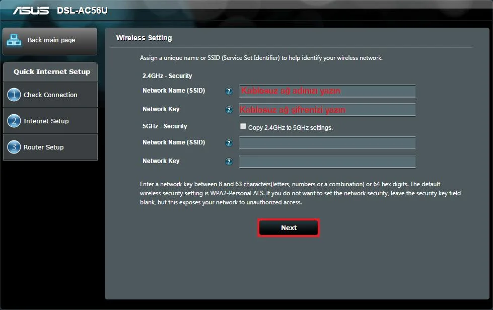Open help for the 2.4GHz Network Key
This screenshot has height=310, width=493.
pyautogui.click(x=229, y=110)
